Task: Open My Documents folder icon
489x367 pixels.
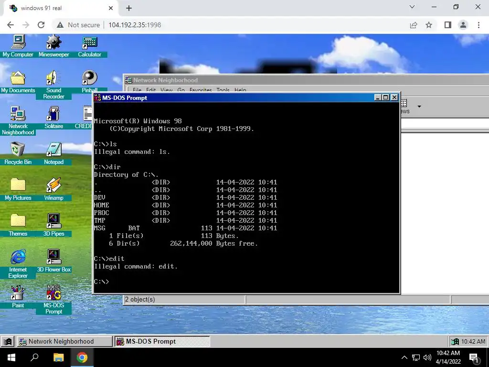Action: (x=18, y=82)
